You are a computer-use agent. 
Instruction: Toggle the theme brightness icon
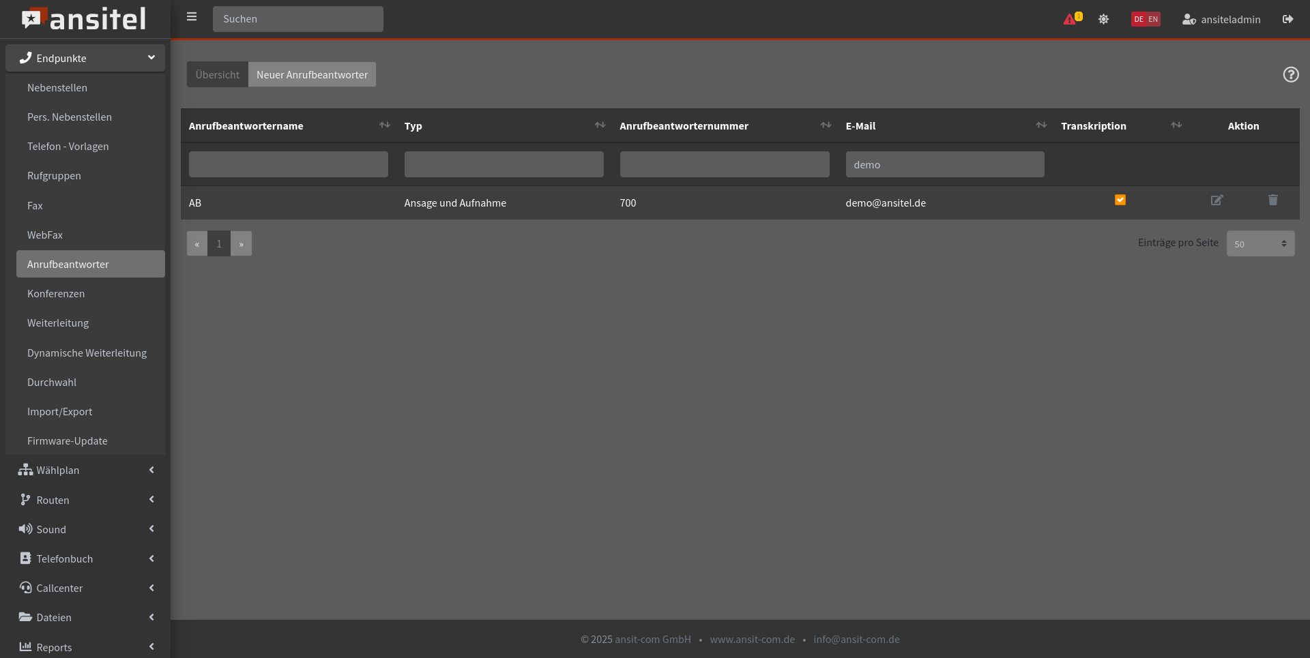1103,19
